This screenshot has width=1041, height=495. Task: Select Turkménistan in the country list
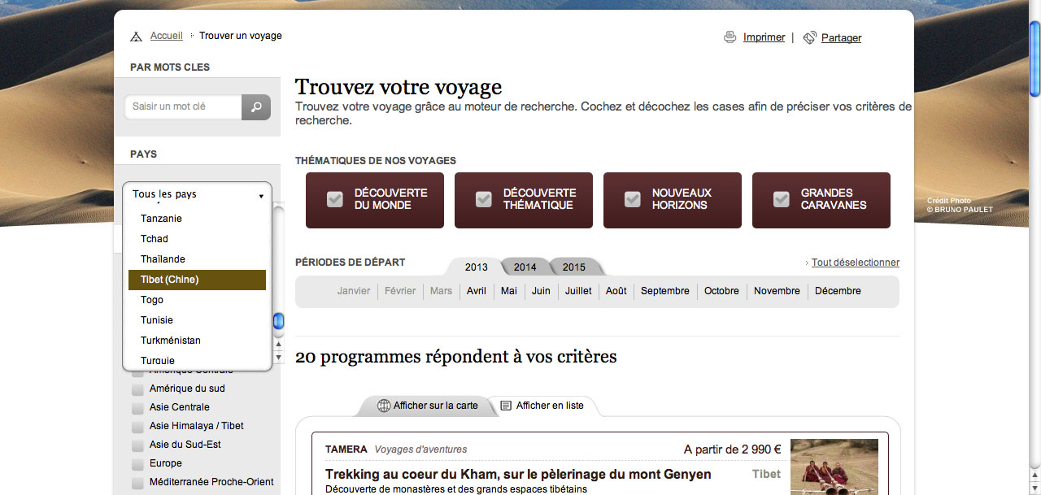point(197,341)
